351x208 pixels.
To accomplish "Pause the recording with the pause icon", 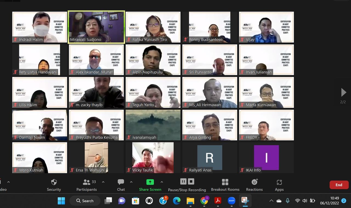I will [x=183, y=181].
